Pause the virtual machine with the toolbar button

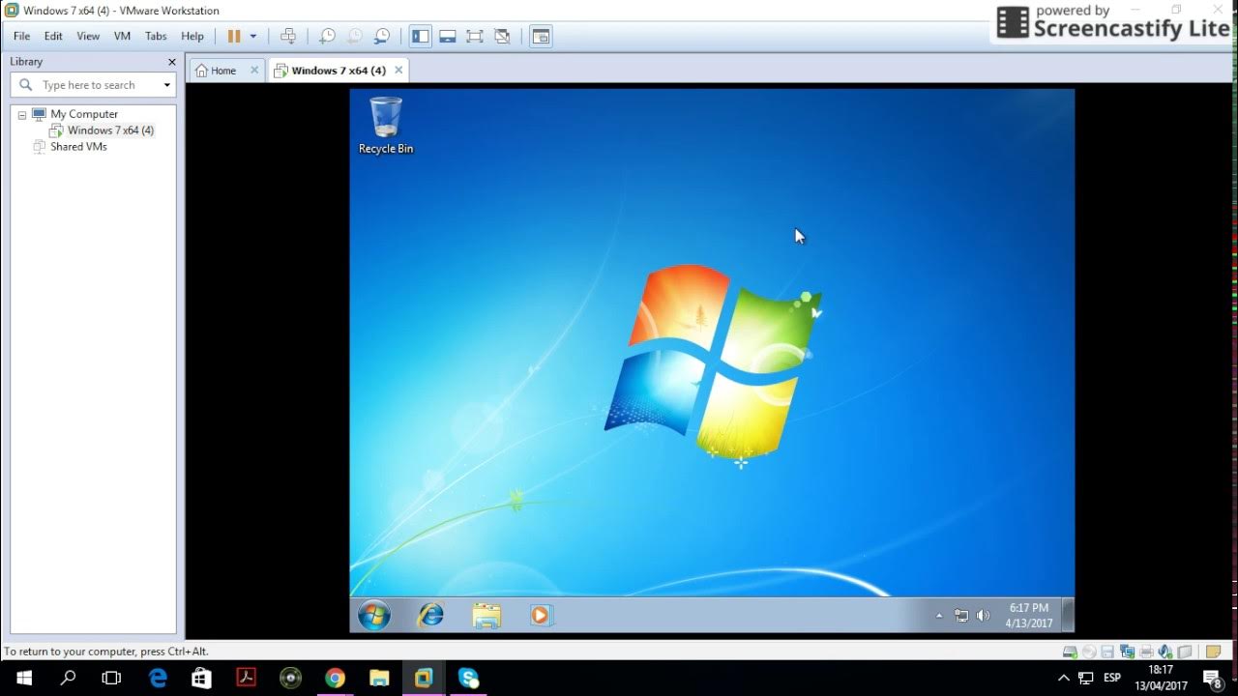[x=233, y=36]
